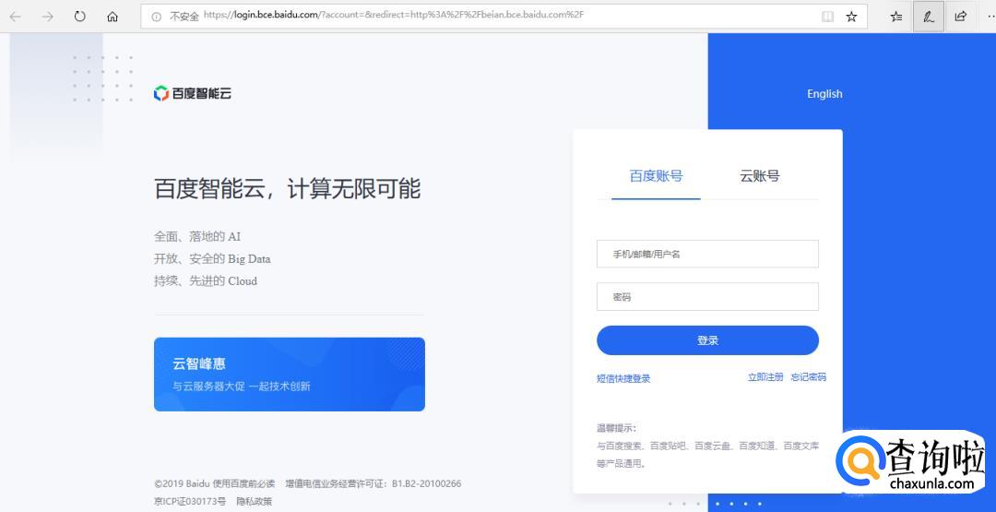This screenshot has height=512, width=996.
Task: Open the 云智峰惠 promotion banner
Action: tap(289, 375)
